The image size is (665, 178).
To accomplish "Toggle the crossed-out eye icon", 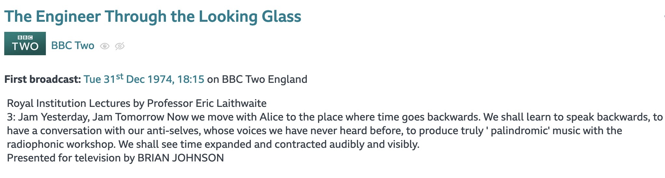I will pos(120,46).
